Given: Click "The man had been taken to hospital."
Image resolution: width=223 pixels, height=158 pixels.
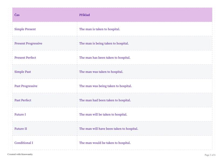Looking at the screenshot, I should click(105, 100).
